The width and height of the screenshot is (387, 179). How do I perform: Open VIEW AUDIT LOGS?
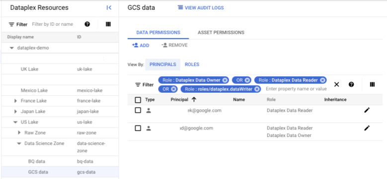pyautogui.click(x=201, y=7)
